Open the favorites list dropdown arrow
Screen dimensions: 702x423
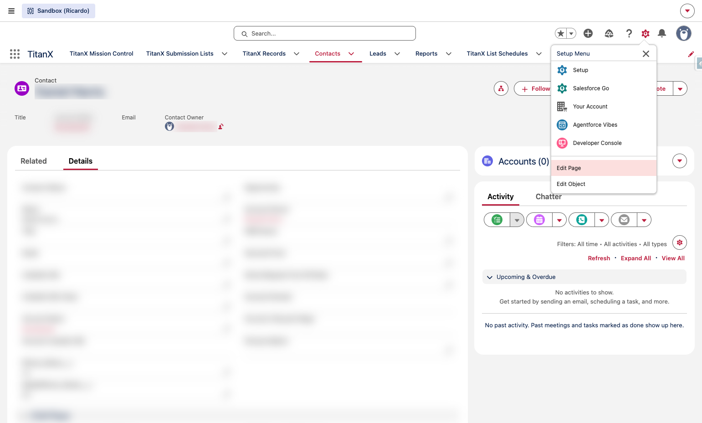tap(571, 33)
